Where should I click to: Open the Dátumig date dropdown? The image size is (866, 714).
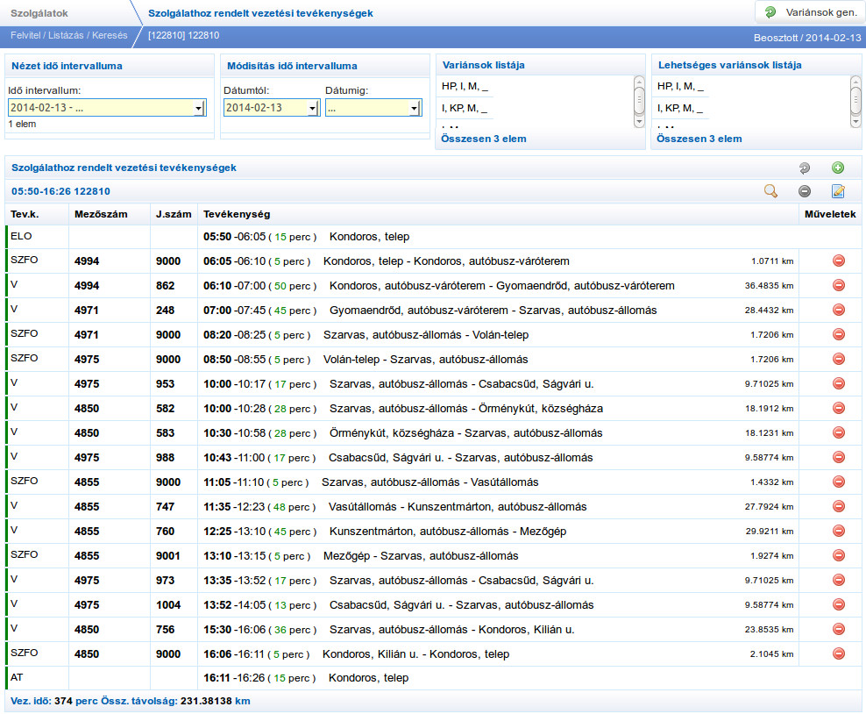(374, 108)
